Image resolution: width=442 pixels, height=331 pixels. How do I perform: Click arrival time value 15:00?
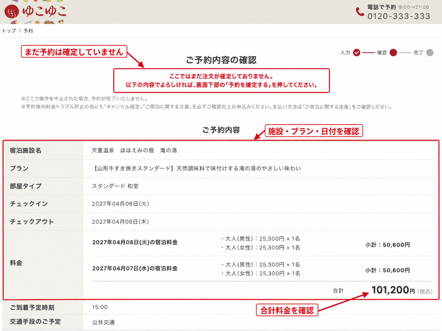click(x=100, y=307)
